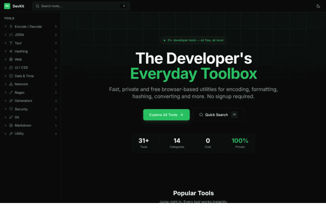
Task: Click the 100% Private stat
Action: (x=240, y=143)
